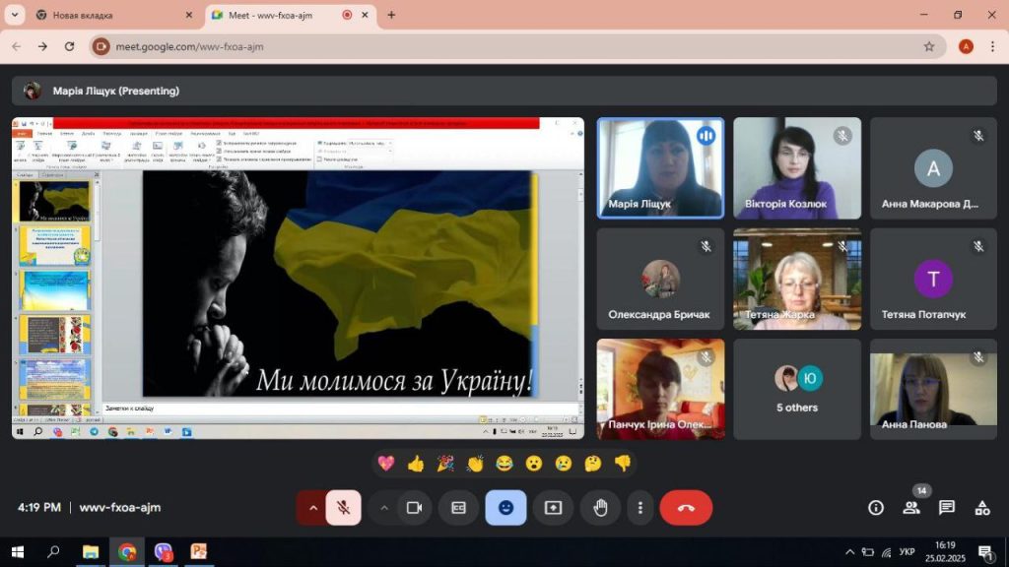Click the Present now screen-share icon
Screen dimensions: 1009x567
(x=553, y=508)
